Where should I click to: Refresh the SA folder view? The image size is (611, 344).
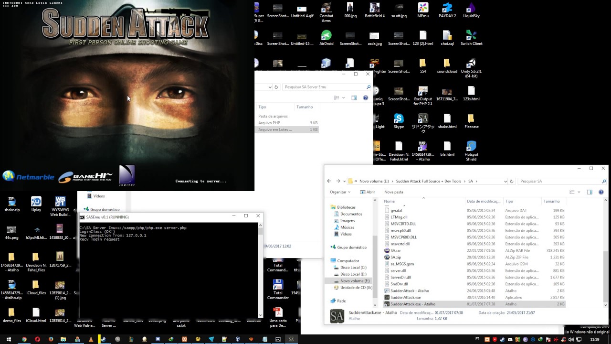coord(512,181)
